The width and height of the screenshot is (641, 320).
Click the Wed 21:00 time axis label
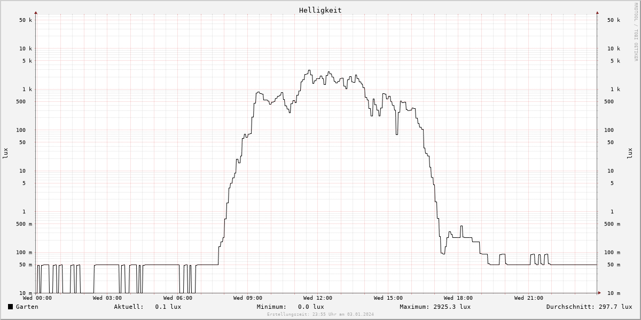[x=529, y=298]
